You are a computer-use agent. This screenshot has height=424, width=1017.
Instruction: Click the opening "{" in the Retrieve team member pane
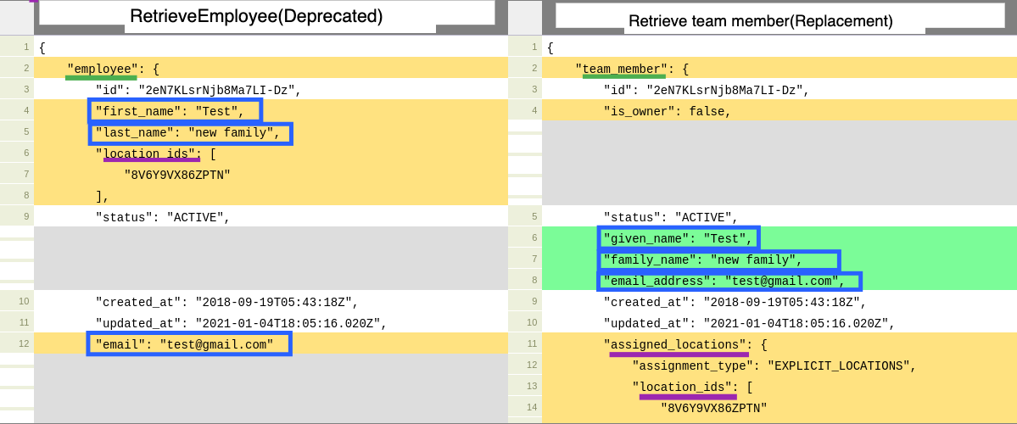(550, 48)
